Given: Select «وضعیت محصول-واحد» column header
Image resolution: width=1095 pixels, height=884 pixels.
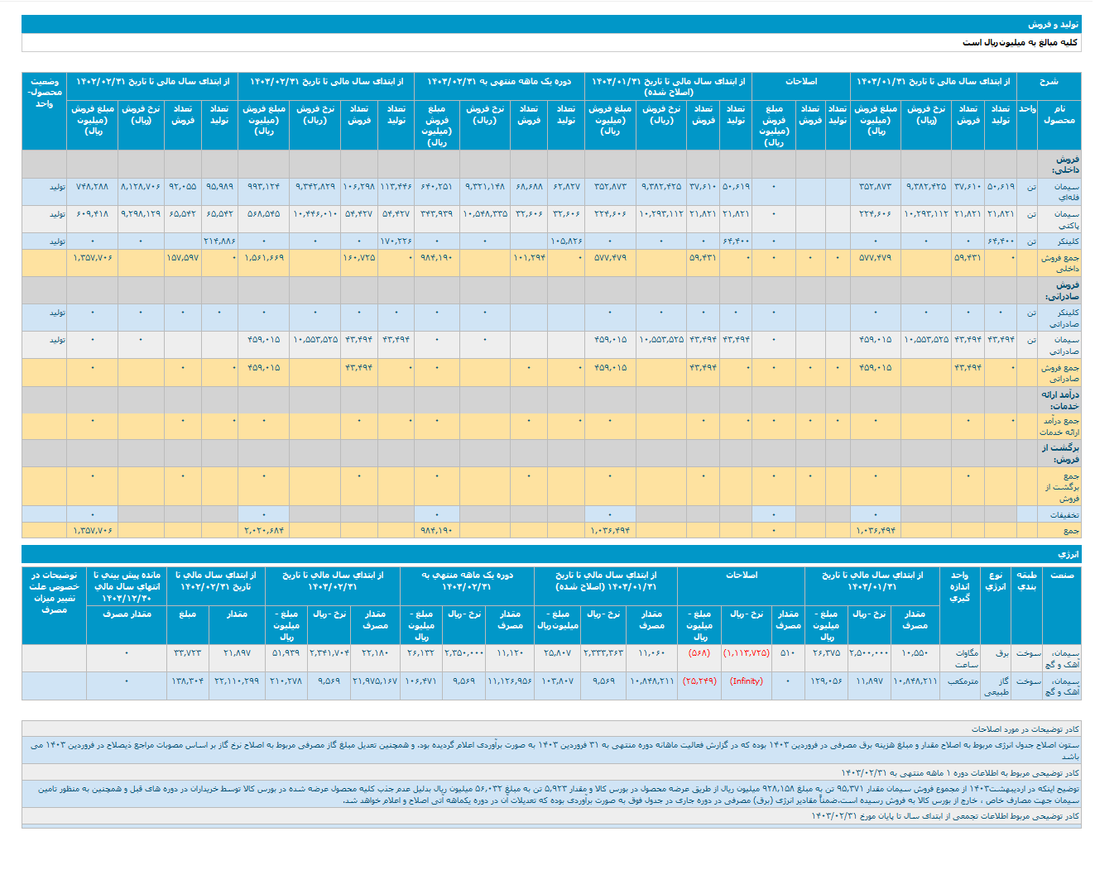Looking at the screenshot, I should [44, 93].
